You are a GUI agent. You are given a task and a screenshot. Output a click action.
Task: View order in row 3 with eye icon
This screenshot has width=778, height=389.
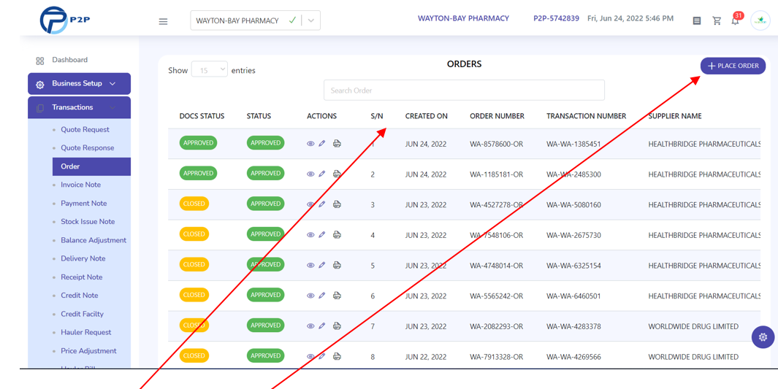coord(310,204)
